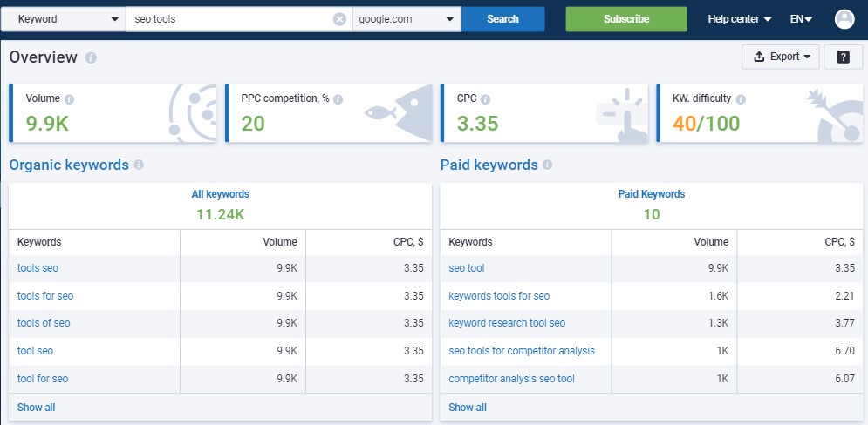Show info icon beside Paid keywords
868x425 pixels.
click(x=548, y=165)
